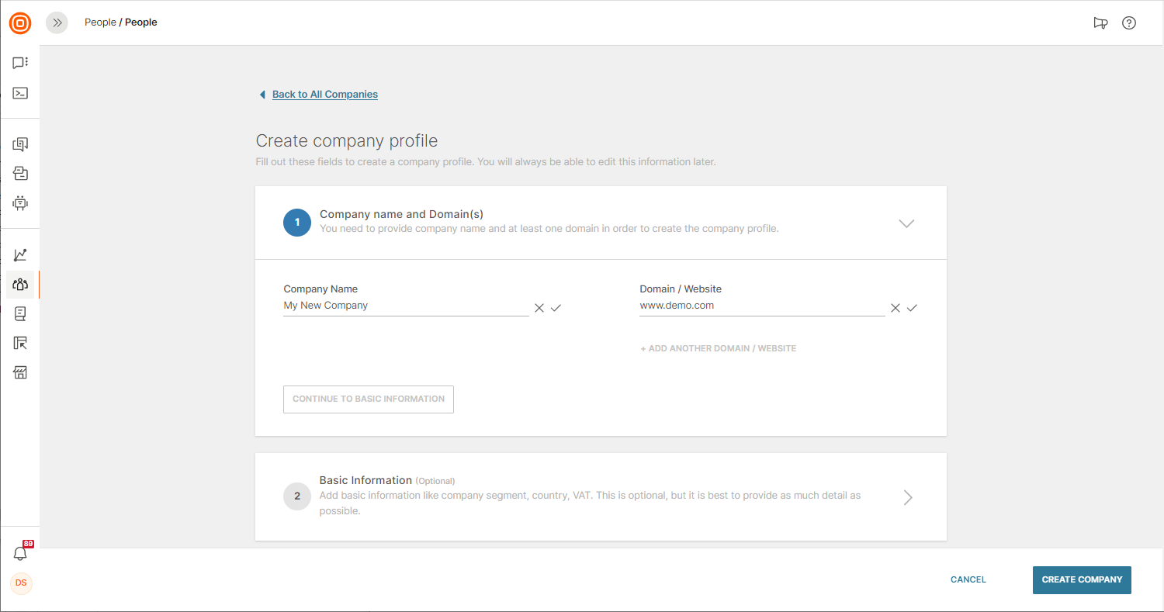The height and width of the screenshot is (612, 1164).
Task: Clear Company Name with X icon
Action: [x=539, y=308]
